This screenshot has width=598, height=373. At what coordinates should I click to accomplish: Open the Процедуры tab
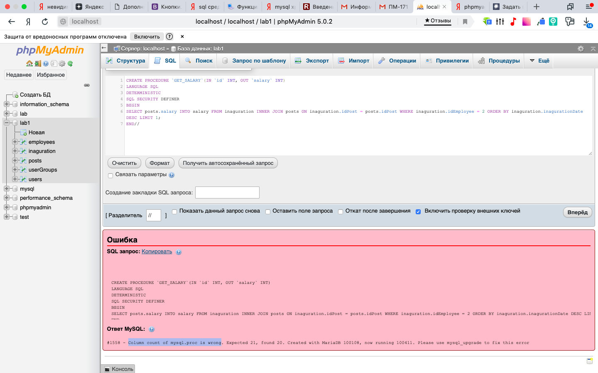click(499, 61)
